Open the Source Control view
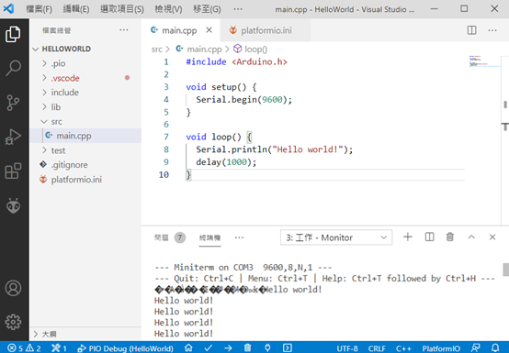The width and height of the screenshot is (509, 353). tap(13, 103)
